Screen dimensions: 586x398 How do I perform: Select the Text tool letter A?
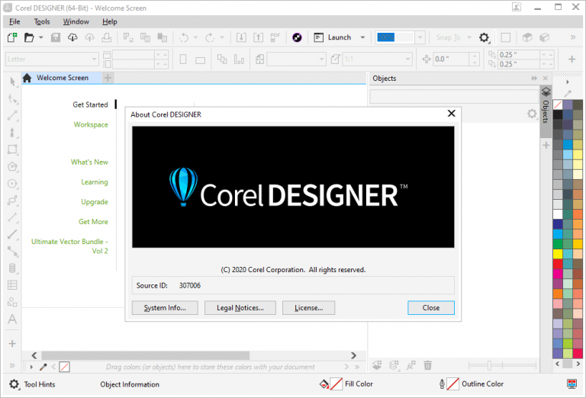[x=12, y=319]
